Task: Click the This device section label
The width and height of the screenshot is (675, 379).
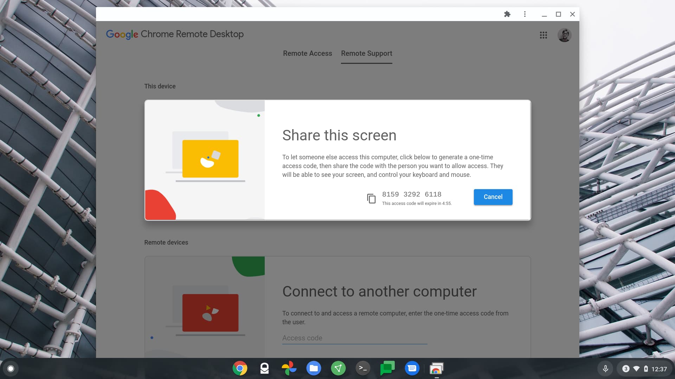Action: point(160,86)
